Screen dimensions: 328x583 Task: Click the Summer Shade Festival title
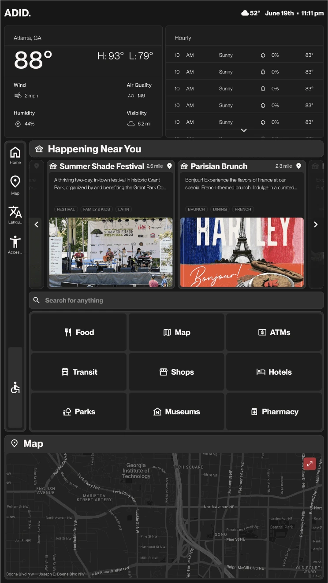[102, 166]
